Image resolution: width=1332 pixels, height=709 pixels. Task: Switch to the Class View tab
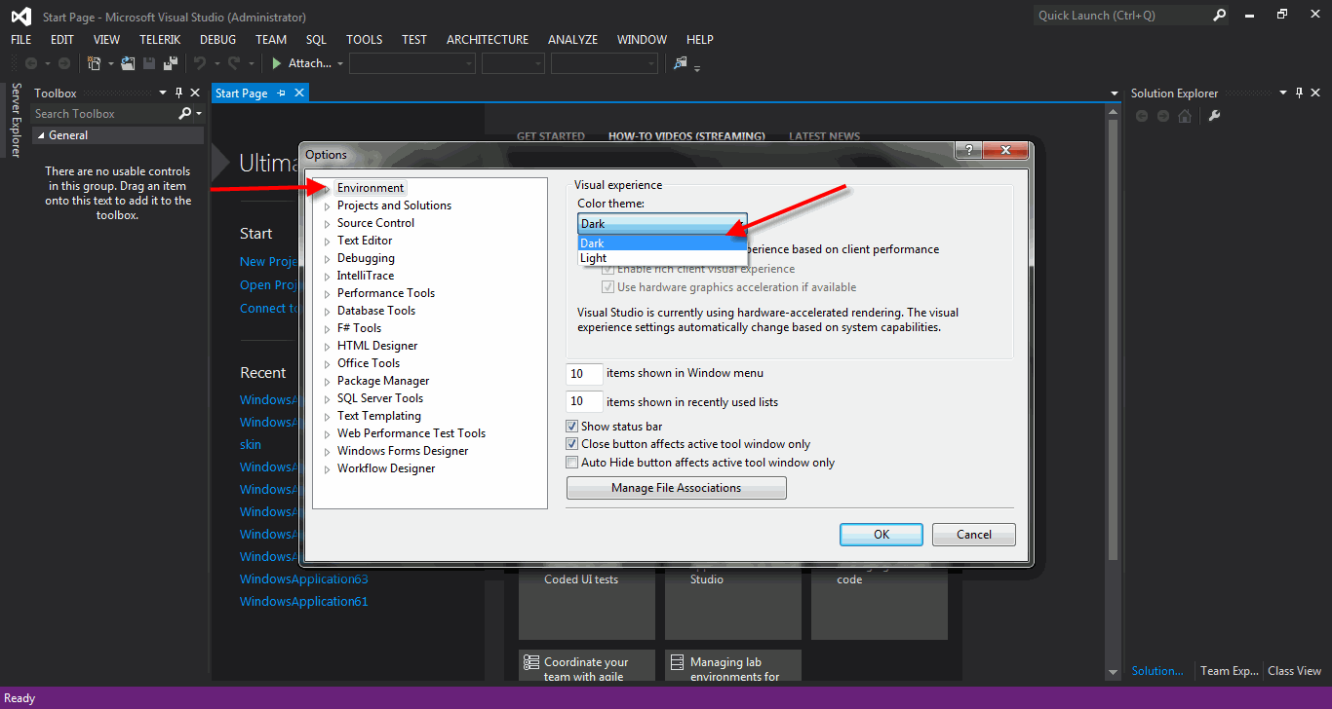click(1294, 671)
